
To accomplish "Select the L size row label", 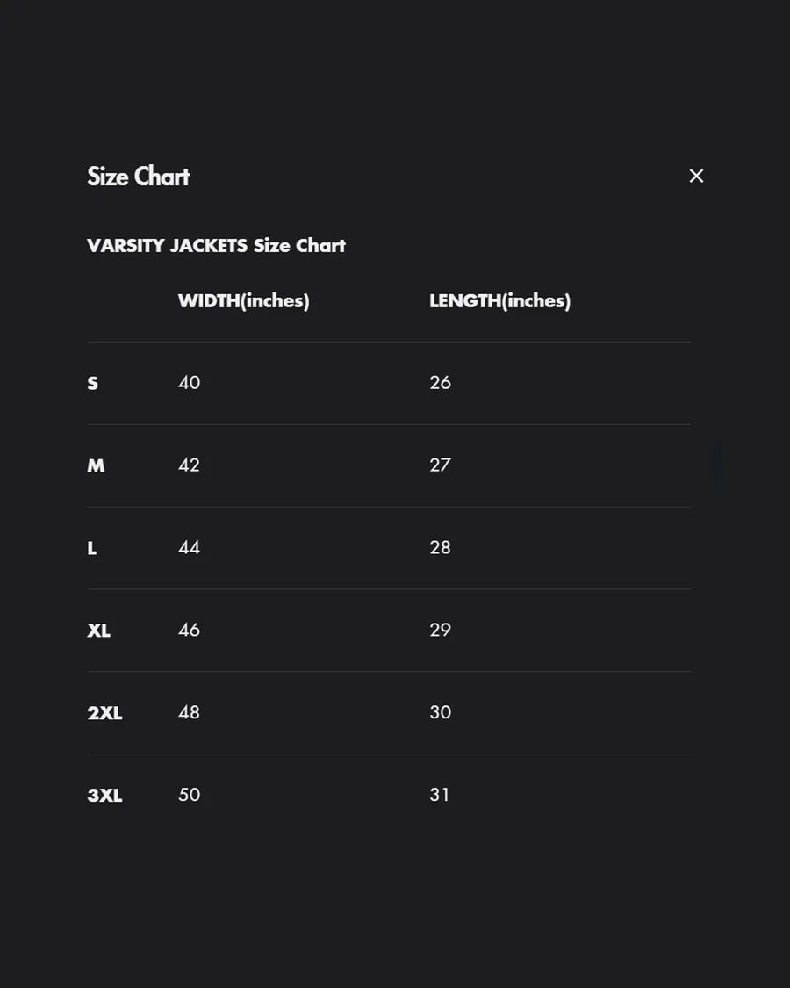I will pyautogui.click(x=92, y=548).
